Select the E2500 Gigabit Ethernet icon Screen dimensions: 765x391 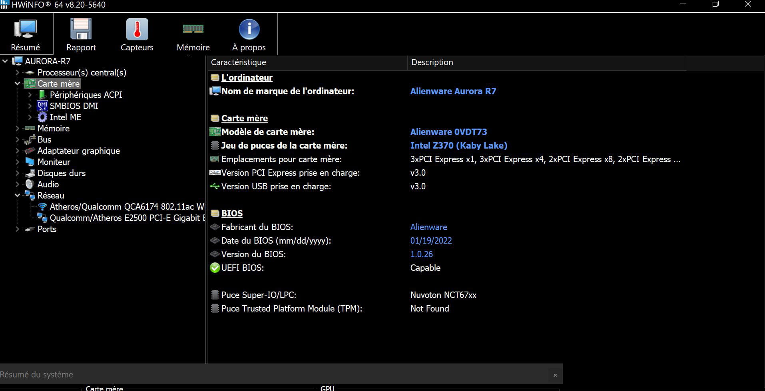[x=42, y=218]
